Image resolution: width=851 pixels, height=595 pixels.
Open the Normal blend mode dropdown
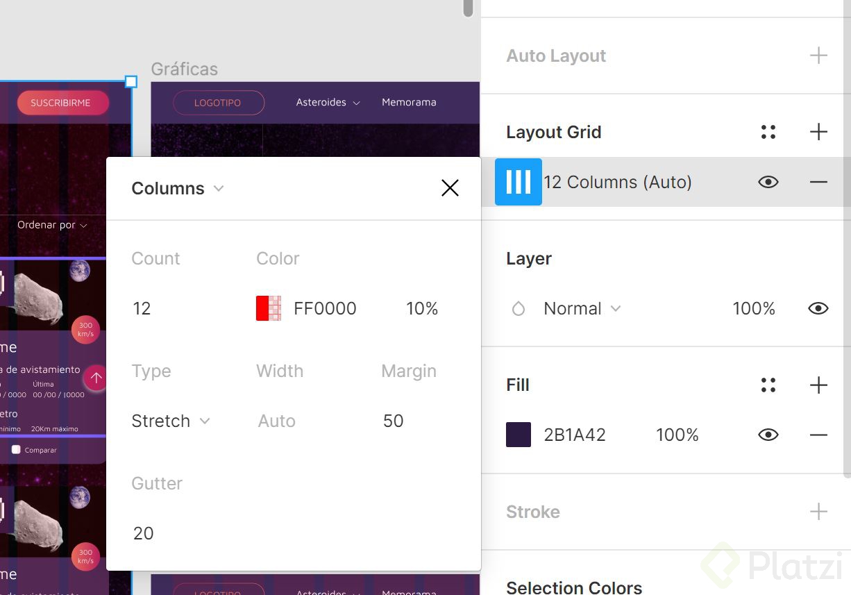click(582, 308)
